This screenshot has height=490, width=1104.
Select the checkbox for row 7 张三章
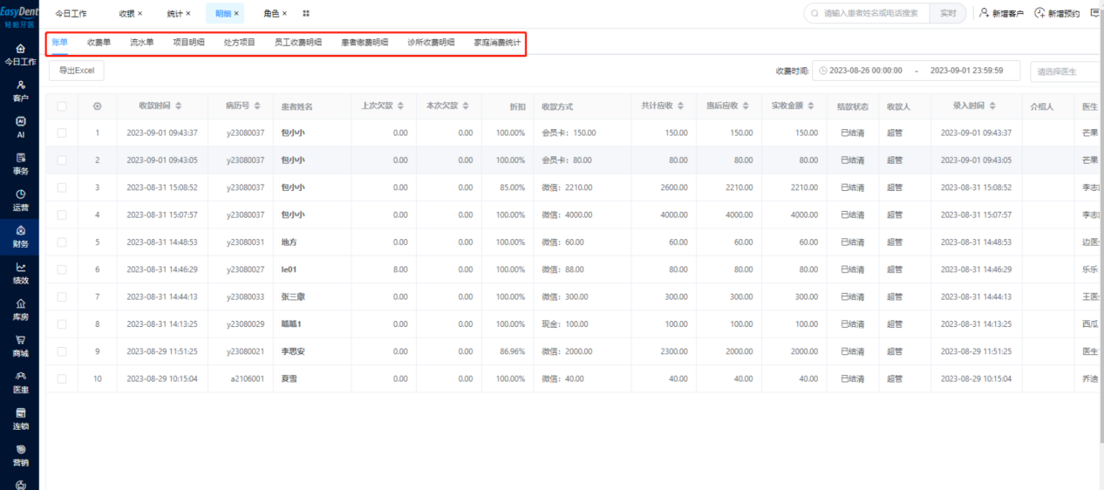pyautogui.click(x=62, y=297)
